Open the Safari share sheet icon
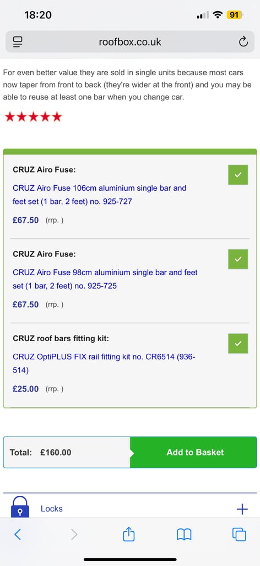 [129, 534]
